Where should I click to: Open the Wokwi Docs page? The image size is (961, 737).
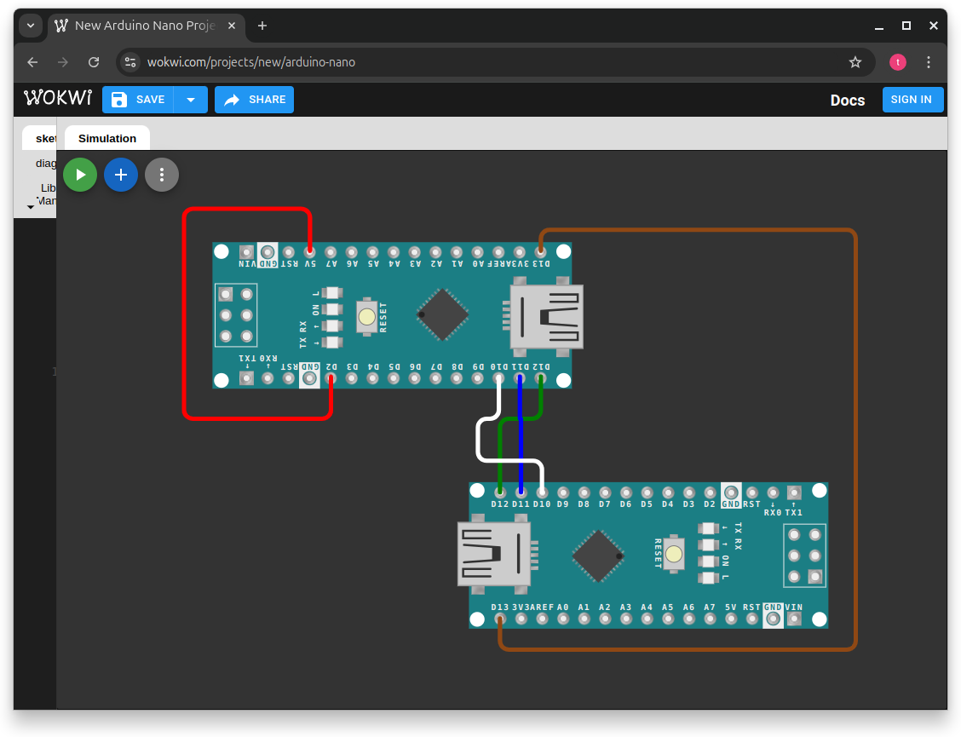pos(847,100)
